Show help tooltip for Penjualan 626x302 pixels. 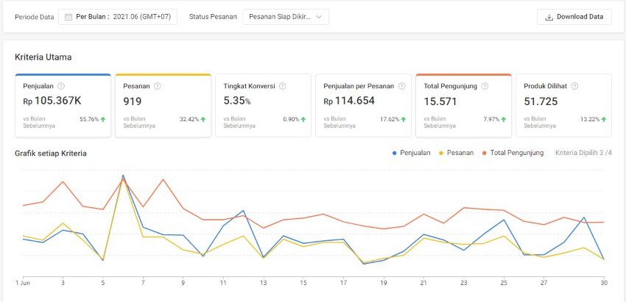pos(61,86)
